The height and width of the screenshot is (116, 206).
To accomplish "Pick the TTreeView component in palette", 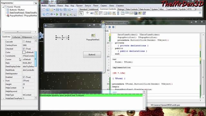I will [97, 13].
